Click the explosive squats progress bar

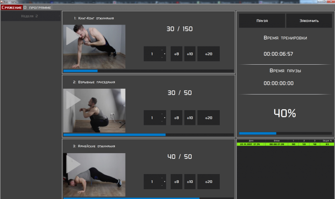coord(148,135)
